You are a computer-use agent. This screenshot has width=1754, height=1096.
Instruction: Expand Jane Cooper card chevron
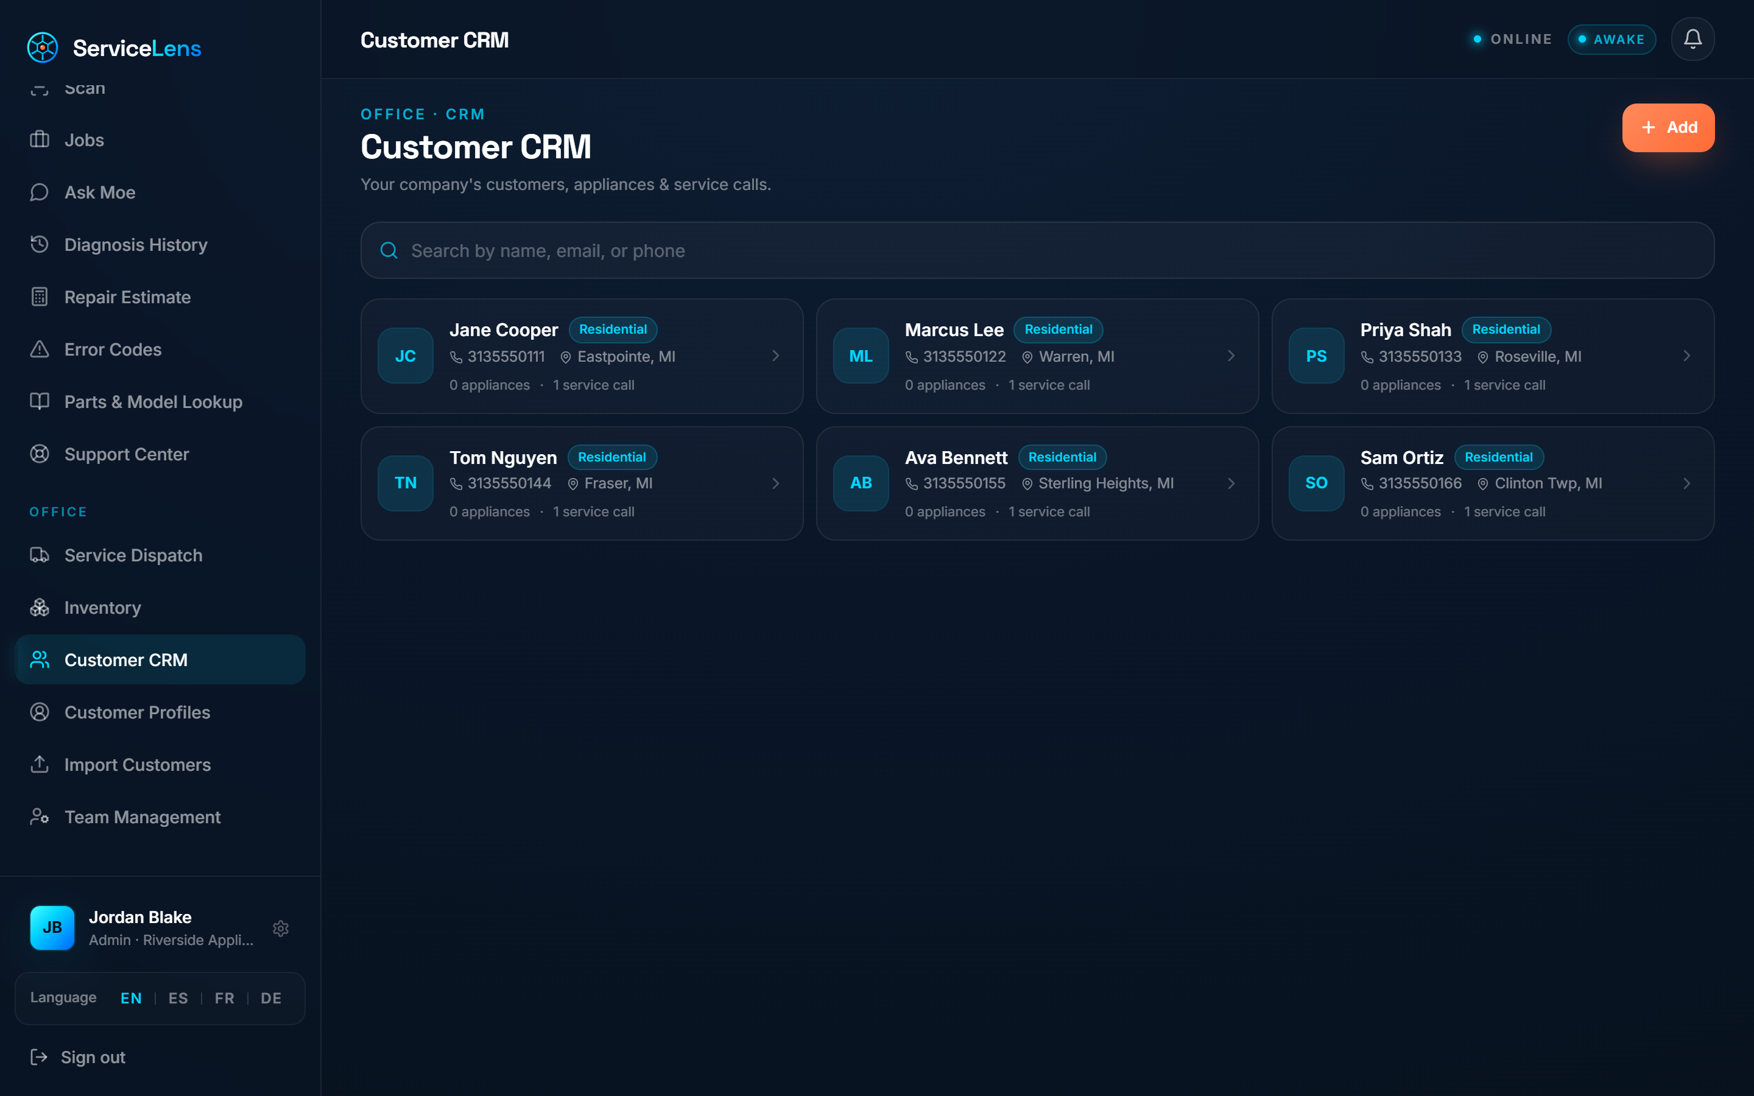(x=775, y=356)
